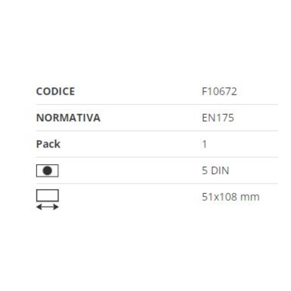Click the pack quantity value 1

coord(205,144)
